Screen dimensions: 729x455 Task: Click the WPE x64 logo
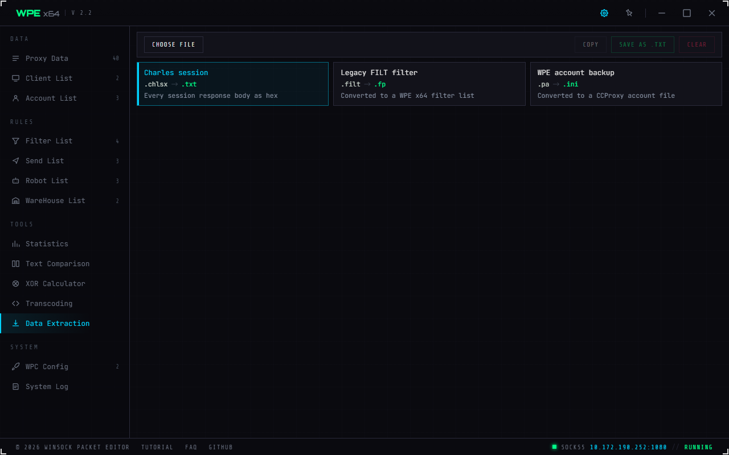point(38,13)
